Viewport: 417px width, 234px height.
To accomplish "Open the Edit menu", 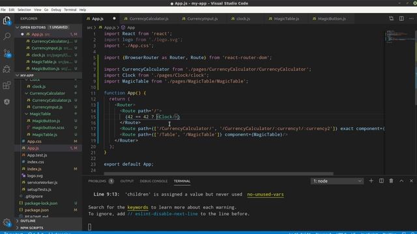I will pyautogui.click(x=12, y=10).
